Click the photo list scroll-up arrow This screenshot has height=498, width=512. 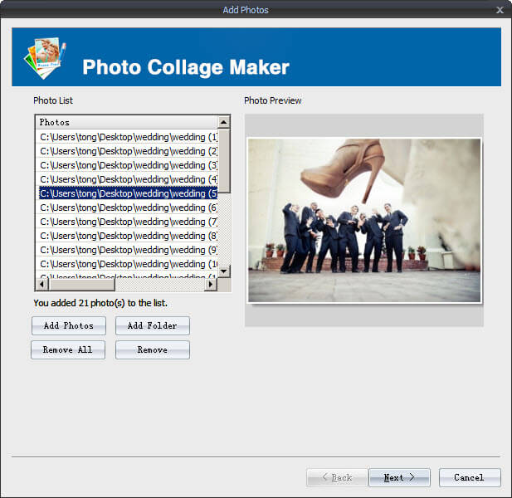coord(224,123)
